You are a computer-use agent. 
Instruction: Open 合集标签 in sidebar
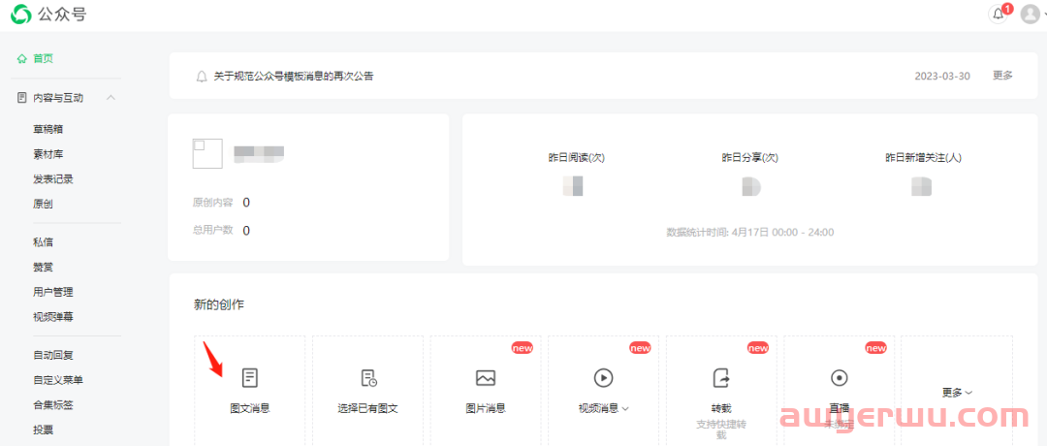click(53, 404)
